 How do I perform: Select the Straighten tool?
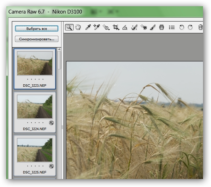(x=125, y=27)
